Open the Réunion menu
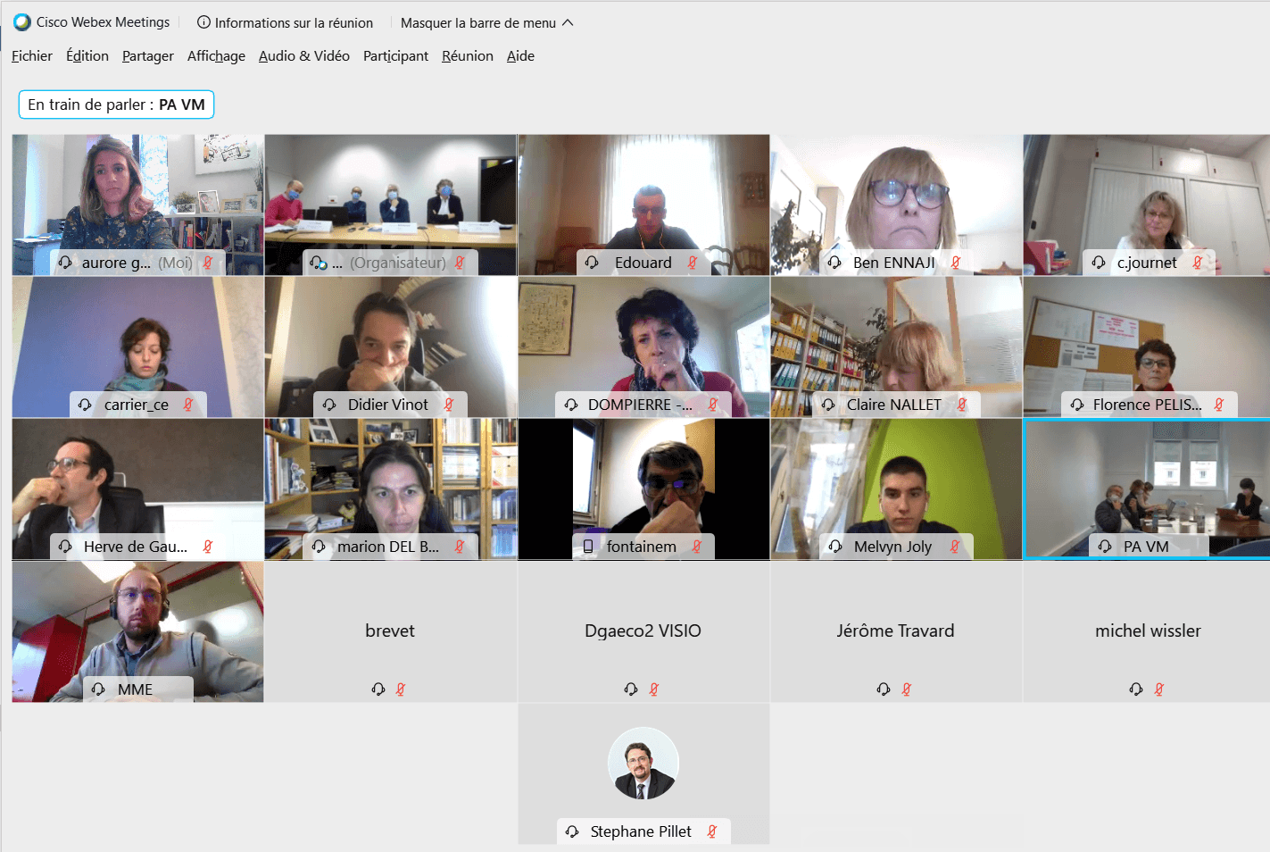 tap(468, 55)
